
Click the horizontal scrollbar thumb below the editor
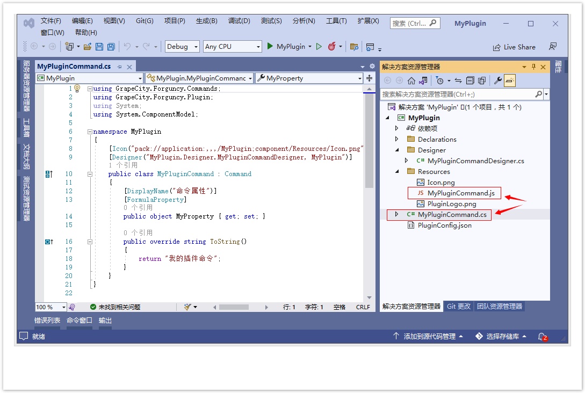(x=234, y=307)
